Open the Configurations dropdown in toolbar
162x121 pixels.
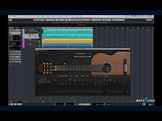pyautogui.click(x=39, y=20)
